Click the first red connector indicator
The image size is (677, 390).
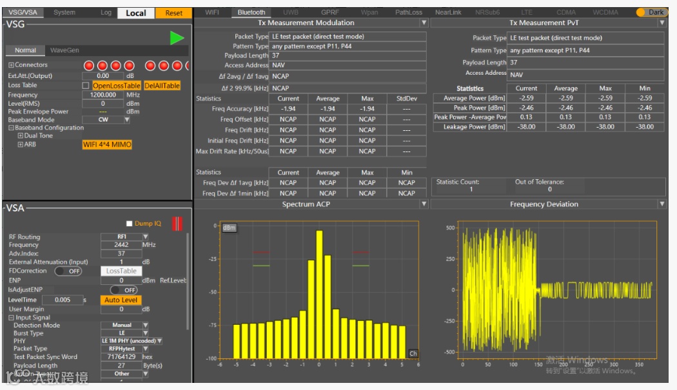pyautogui.click(x=89, y=66)
